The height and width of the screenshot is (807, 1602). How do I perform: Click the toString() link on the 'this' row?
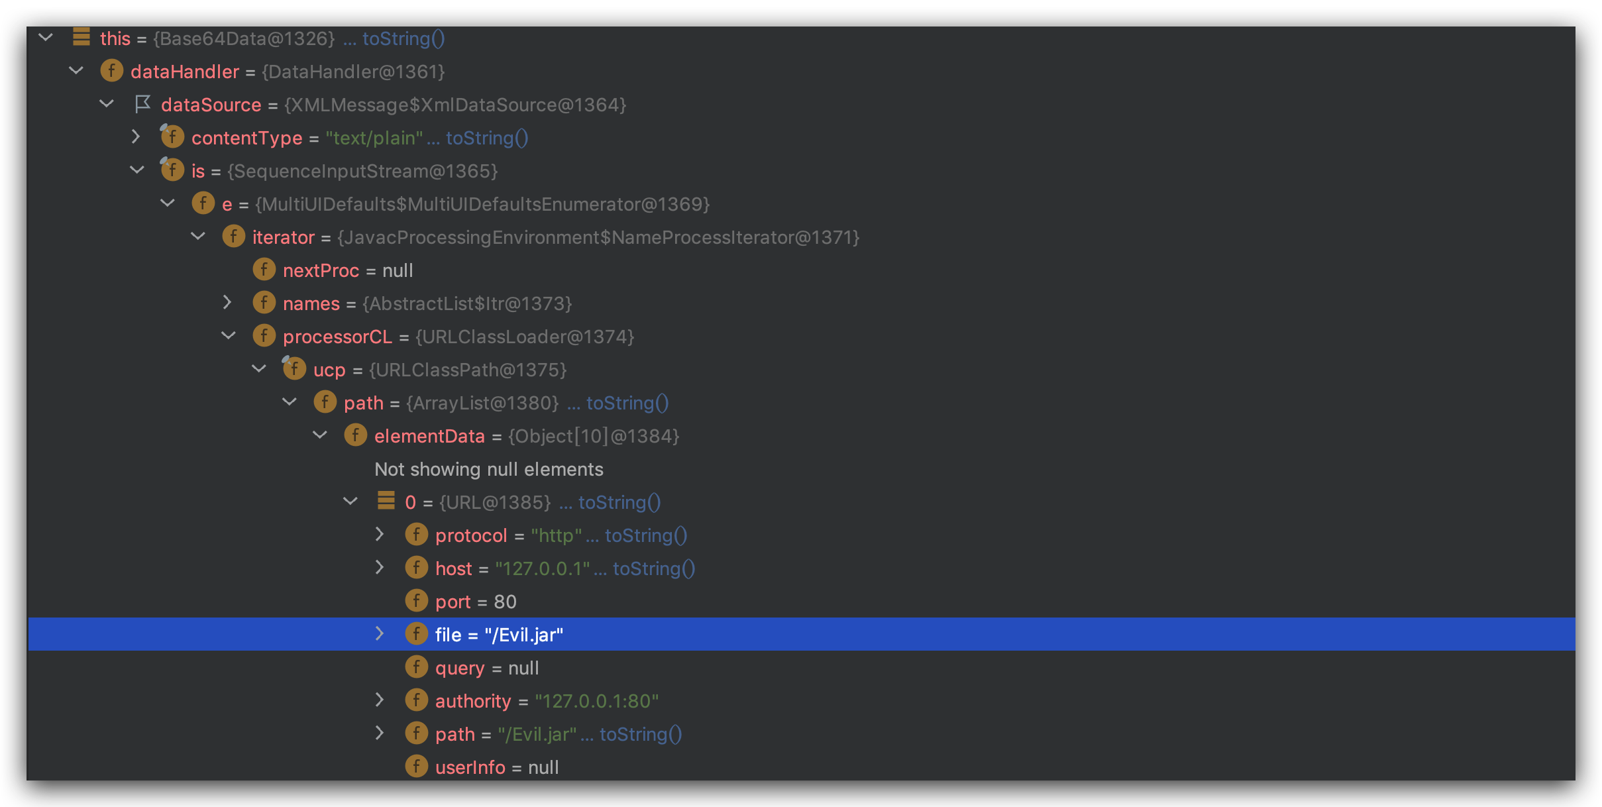pos(403,38)
